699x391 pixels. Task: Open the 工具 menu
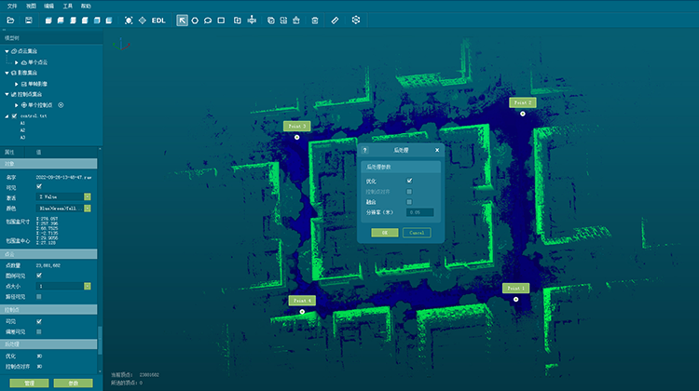click(67, 6)
